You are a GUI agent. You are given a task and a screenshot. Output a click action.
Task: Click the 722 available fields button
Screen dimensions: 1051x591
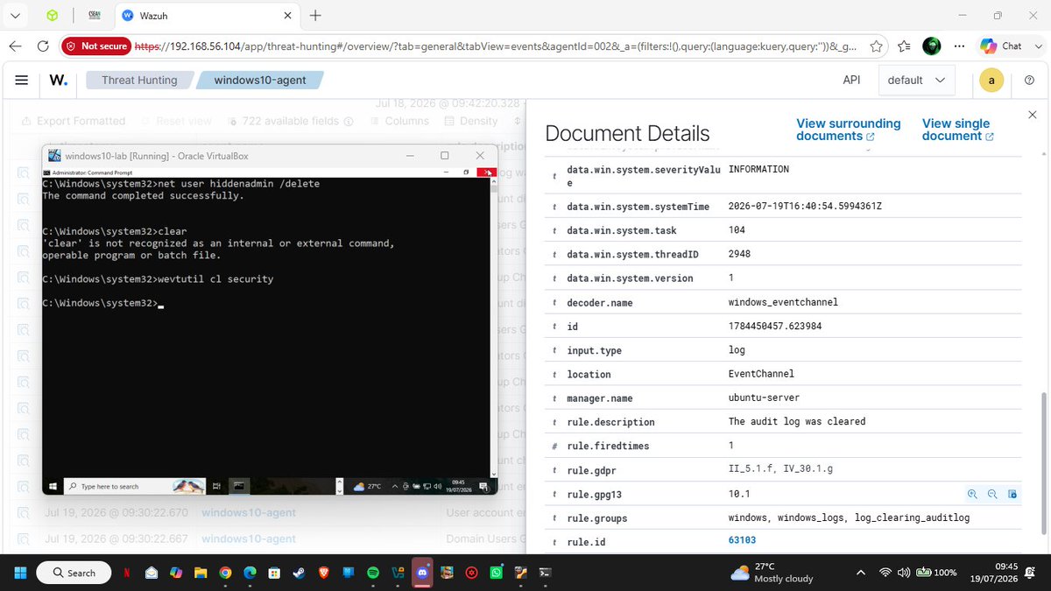pyautogui.click(x=290, y=121)
